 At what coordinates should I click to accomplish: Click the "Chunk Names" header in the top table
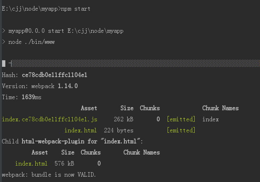pyautogui.click(x=220, y=108)
